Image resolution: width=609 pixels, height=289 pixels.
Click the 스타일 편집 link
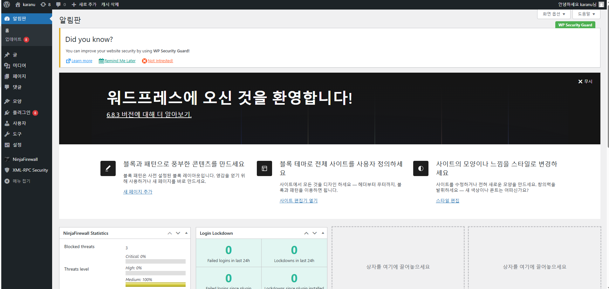click(448, 200)
